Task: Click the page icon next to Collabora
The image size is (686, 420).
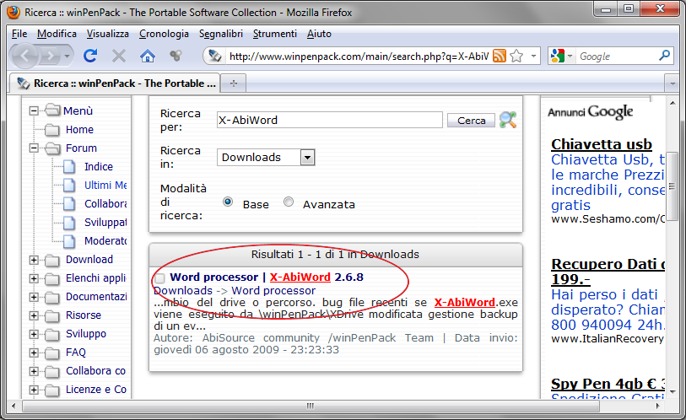Action: point(69,204)
